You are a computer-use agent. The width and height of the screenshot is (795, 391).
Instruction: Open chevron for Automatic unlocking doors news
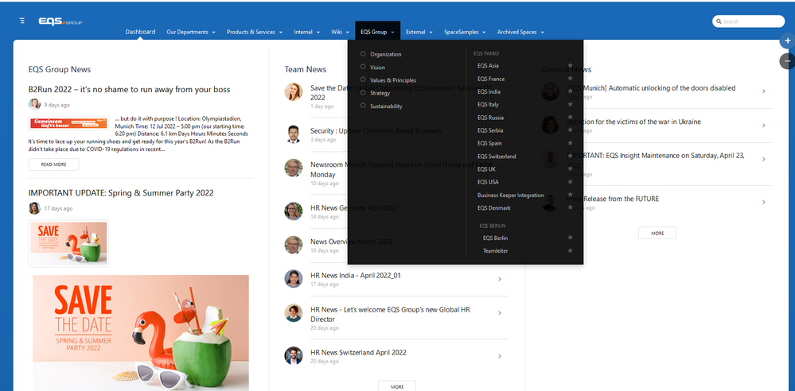click(x=764, y=91)
